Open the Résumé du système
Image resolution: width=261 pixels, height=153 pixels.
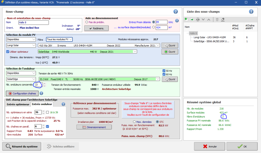click(x=22, y=146)
